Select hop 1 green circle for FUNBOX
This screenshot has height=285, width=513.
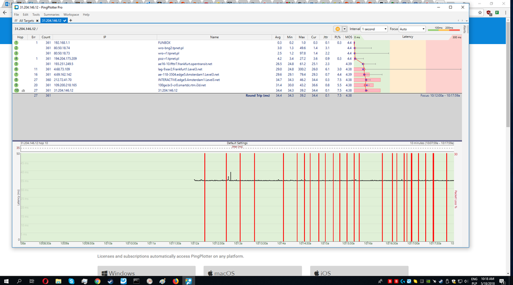pos(16,43)
